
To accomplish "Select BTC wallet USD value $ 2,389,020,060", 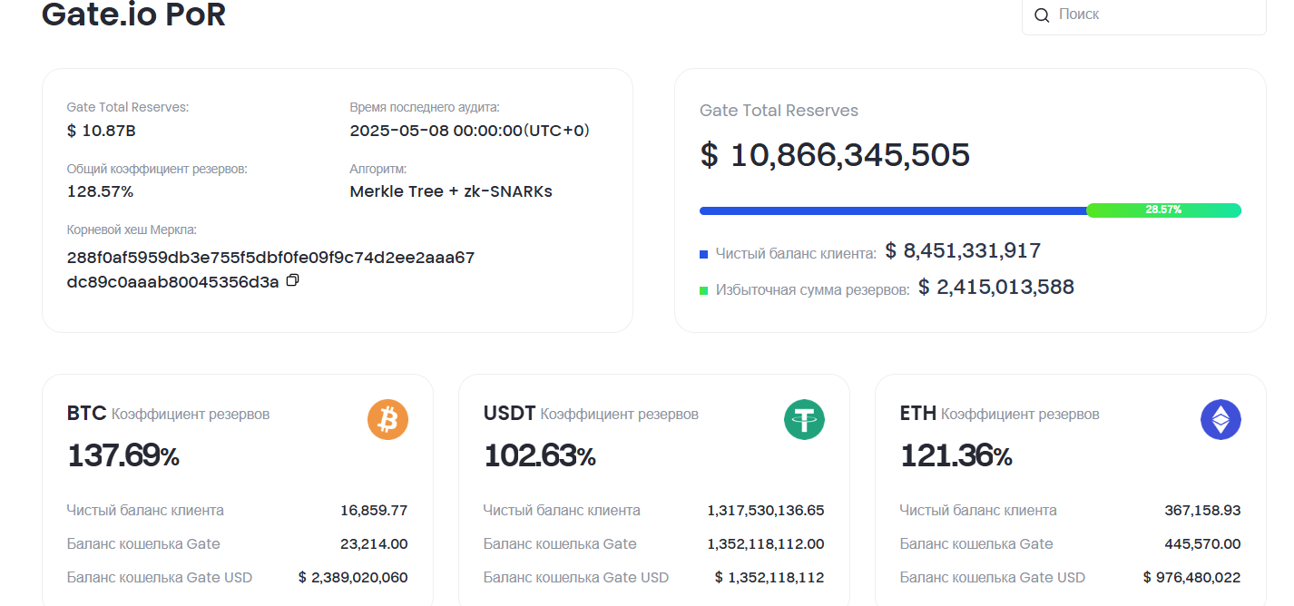I will 353,578.
